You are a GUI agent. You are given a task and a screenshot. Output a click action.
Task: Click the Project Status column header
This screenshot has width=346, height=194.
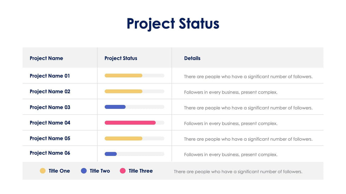121,58
